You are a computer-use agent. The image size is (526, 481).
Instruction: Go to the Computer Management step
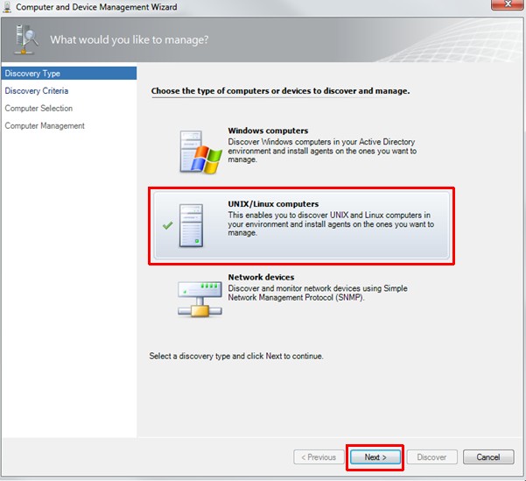tap(45, 125)
